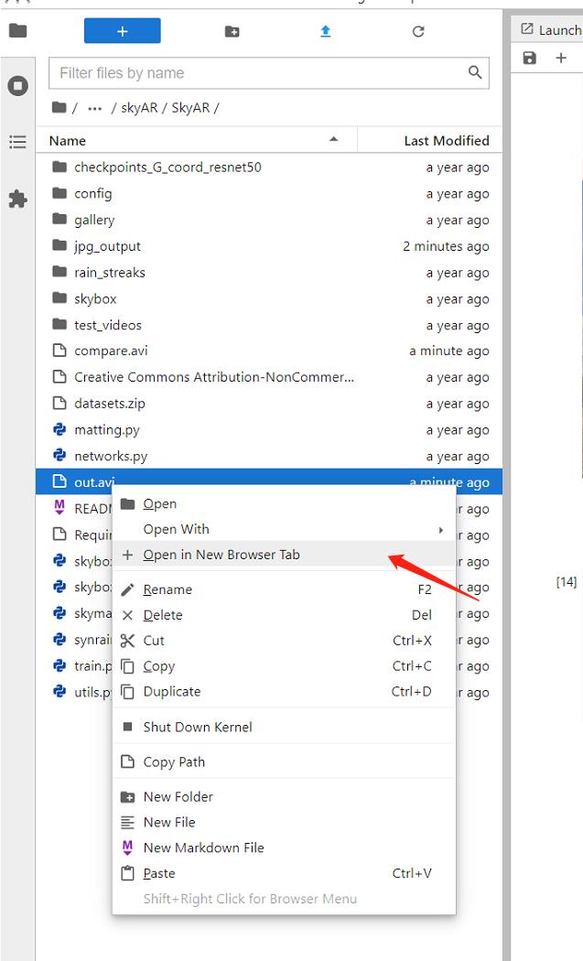
Task: Click the Open folder icon in menu
Action: click(127, 503)
